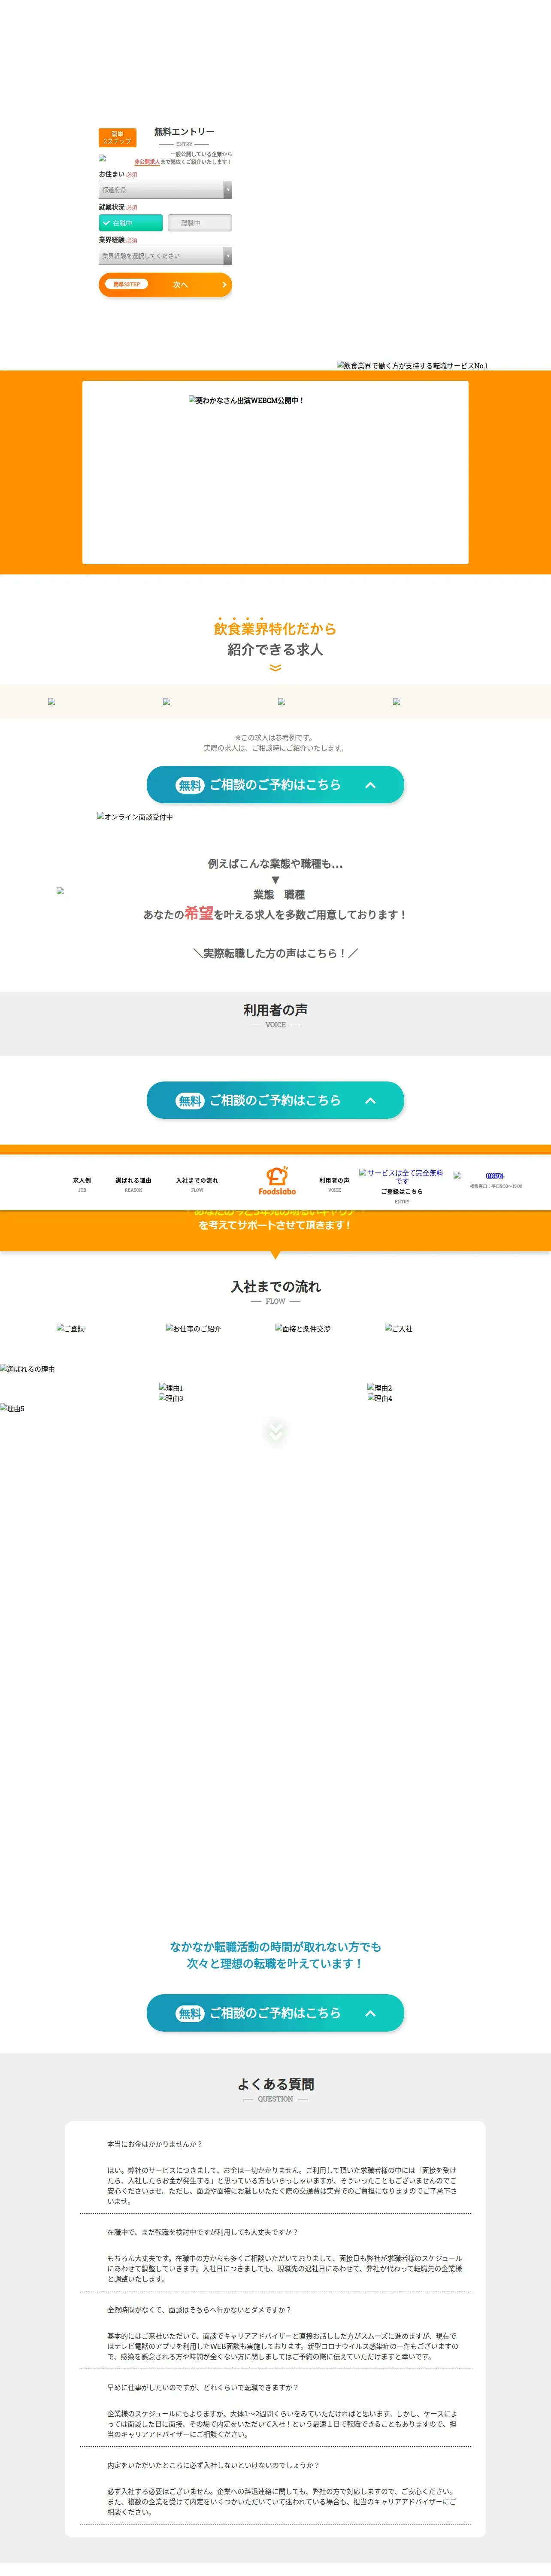
Task: Select the お仕事のご紹介 flow step image
Action: (x=193, y=1329)
